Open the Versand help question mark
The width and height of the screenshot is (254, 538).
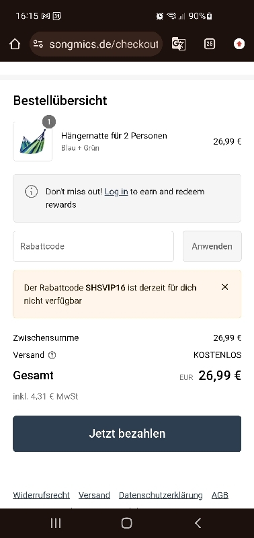tap(52, 355)
